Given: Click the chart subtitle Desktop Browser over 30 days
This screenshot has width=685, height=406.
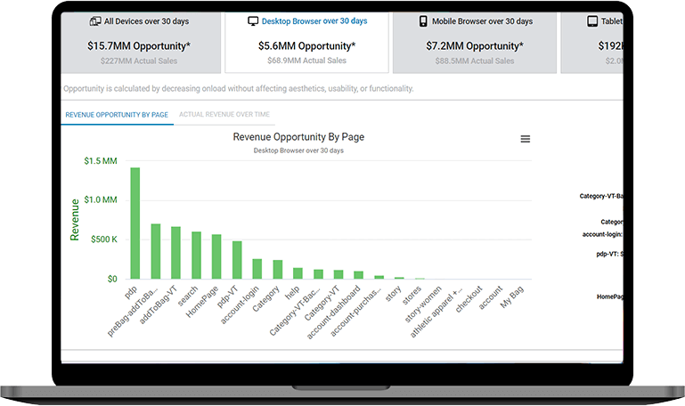Looking at the screenshot, I should coord(298,150).
